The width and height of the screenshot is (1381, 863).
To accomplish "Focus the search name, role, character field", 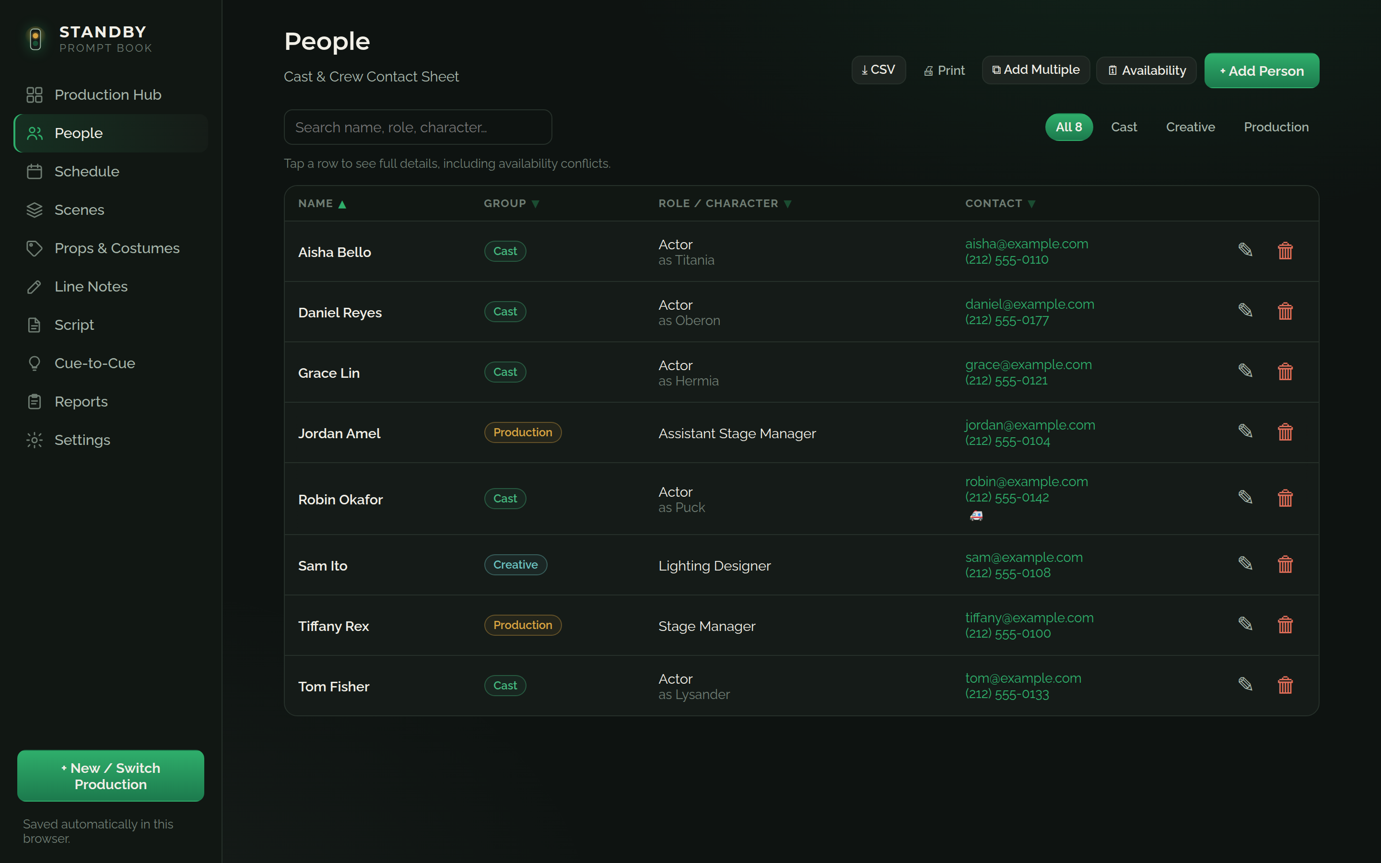I will (x=418, y=127).
